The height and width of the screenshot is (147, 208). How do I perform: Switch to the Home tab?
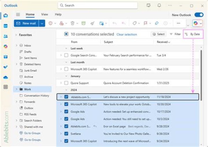pyautogui.click(x=30, y=14)
